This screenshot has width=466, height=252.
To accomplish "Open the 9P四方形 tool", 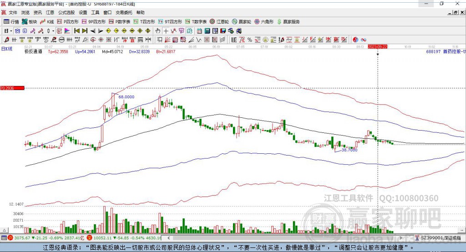I will (93, 22).
